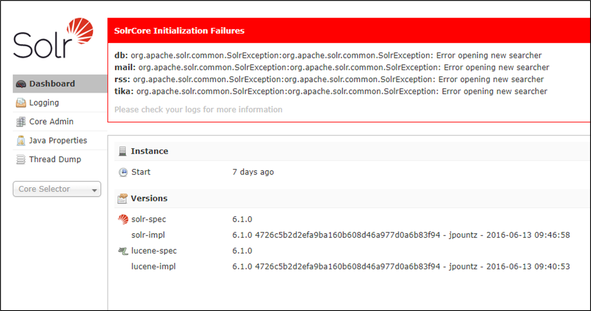Click the '7 days ago' start value
Image resolution: width=591 pixels, height=311 pixels.
click(253, 172)
